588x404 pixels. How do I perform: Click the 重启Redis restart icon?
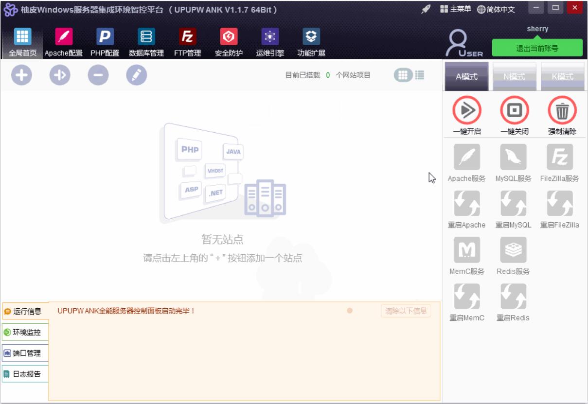pos(514,296)
